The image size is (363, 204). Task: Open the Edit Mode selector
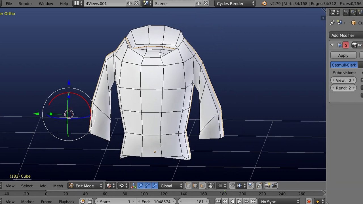[x=85, y=186]
